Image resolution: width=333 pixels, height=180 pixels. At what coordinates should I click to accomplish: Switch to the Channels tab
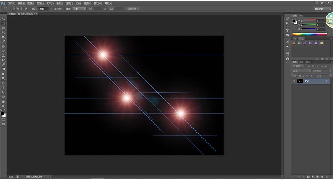(x=301, y=62)
